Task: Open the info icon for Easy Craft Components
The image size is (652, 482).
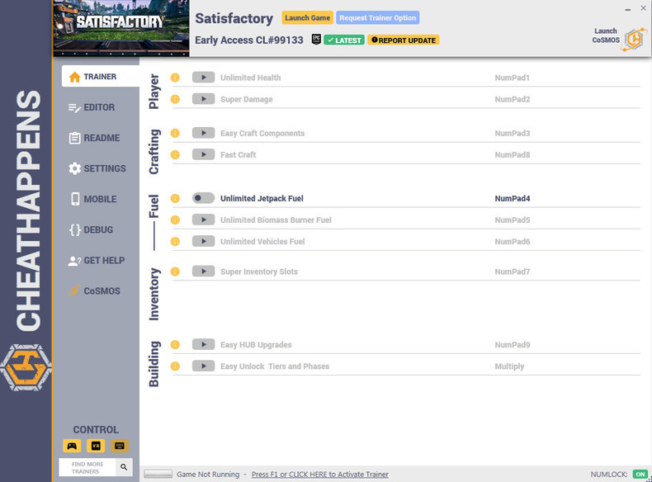Action: pyautogui.click(x=175, y=133)
